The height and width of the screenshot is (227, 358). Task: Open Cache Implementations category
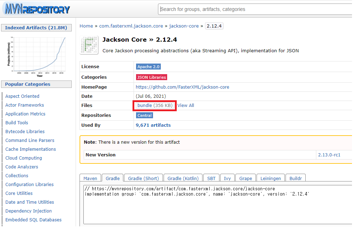(31, 149)
